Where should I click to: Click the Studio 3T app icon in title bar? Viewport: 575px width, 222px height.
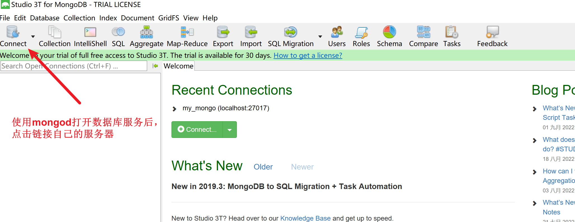pos(5,5)
